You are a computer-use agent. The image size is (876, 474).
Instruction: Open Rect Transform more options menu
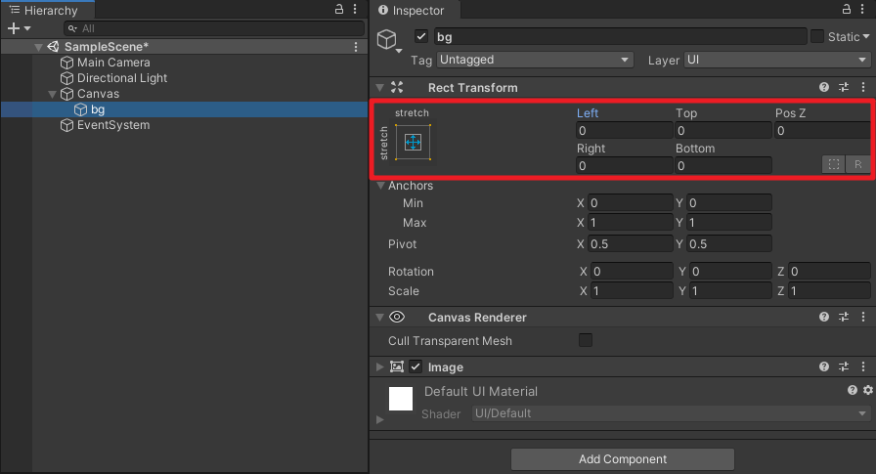click(863, 87)
